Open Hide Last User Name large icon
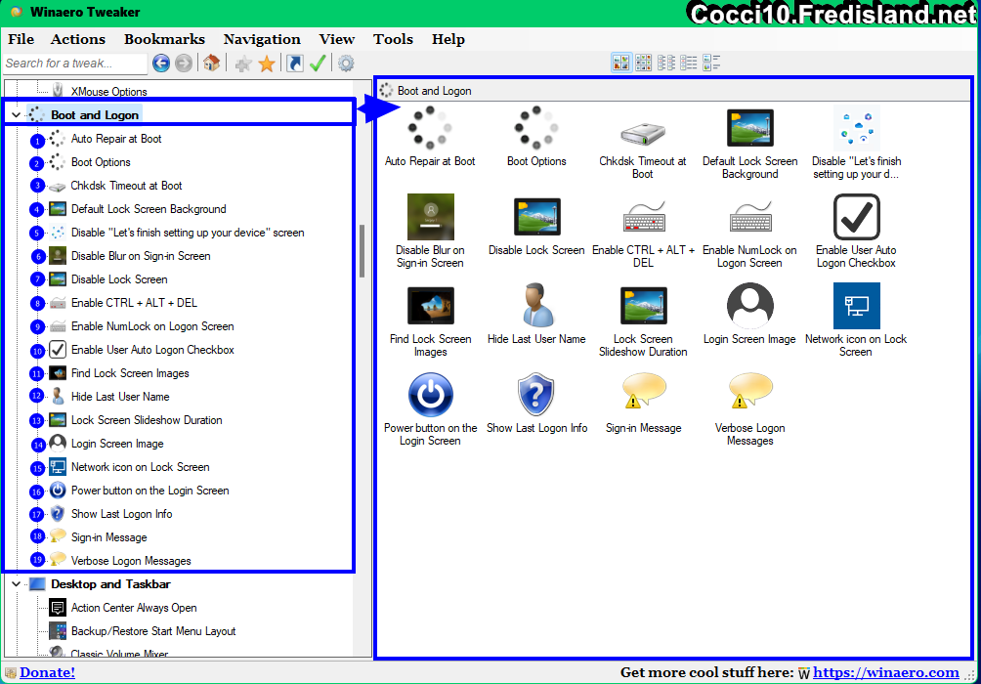This screenshot has height=684, width=981. (x=536, y=306)
